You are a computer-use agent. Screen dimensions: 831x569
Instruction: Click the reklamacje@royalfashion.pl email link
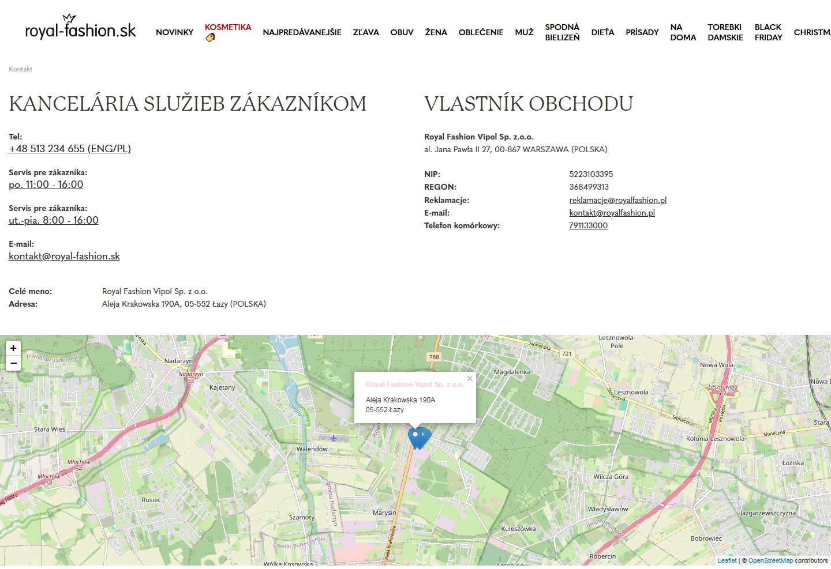click(617, 200)
